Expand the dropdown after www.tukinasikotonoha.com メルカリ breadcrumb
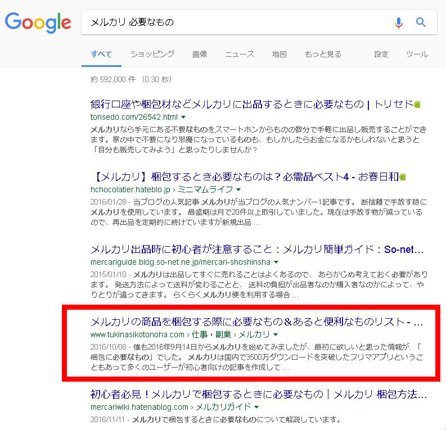446x430 pixels. (276, 334)
